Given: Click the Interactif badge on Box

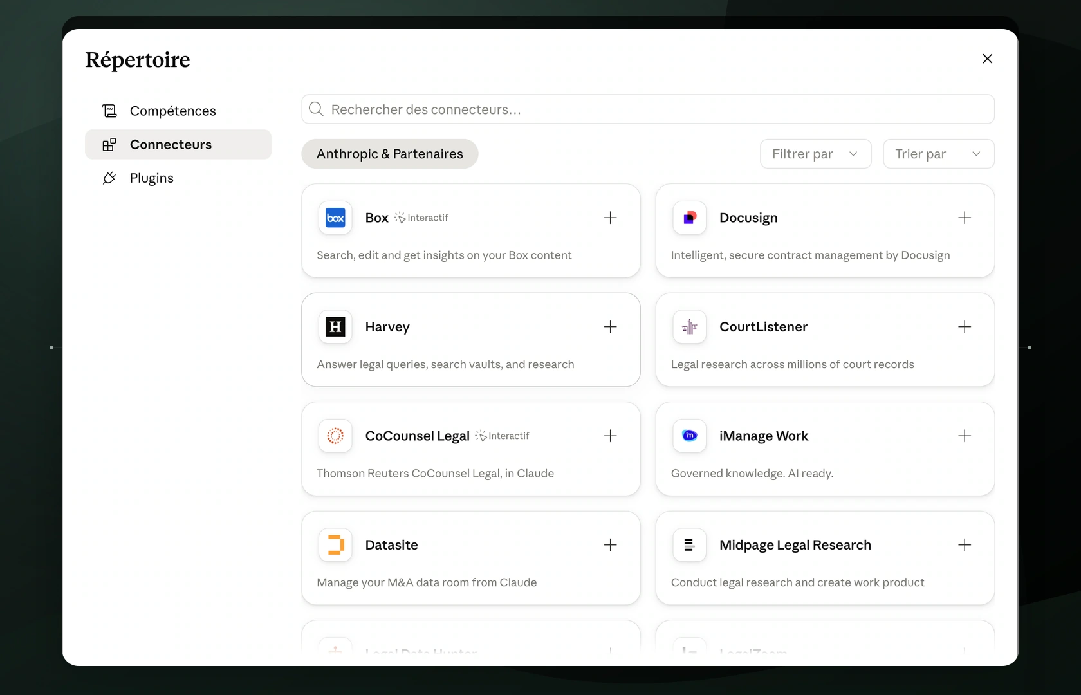Looking at the screenshot, I should (x=421, y=218).
